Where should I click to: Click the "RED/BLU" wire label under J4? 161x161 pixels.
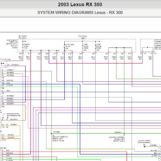140,58
